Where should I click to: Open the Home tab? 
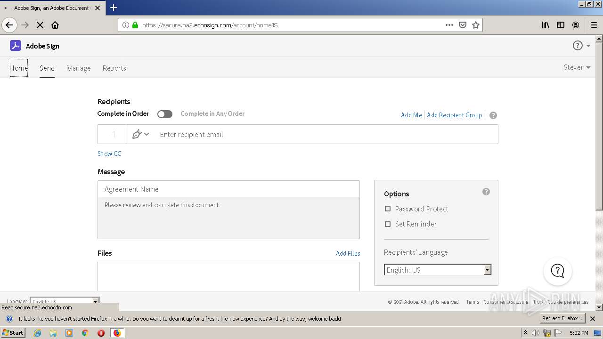pyautogui.click(x=19, y=68)
